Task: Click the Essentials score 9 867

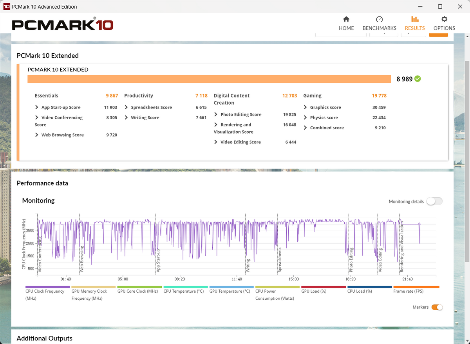Action: click(112, 96)
